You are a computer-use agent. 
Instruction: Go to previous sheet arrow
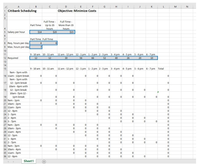[x=8, y=162]
